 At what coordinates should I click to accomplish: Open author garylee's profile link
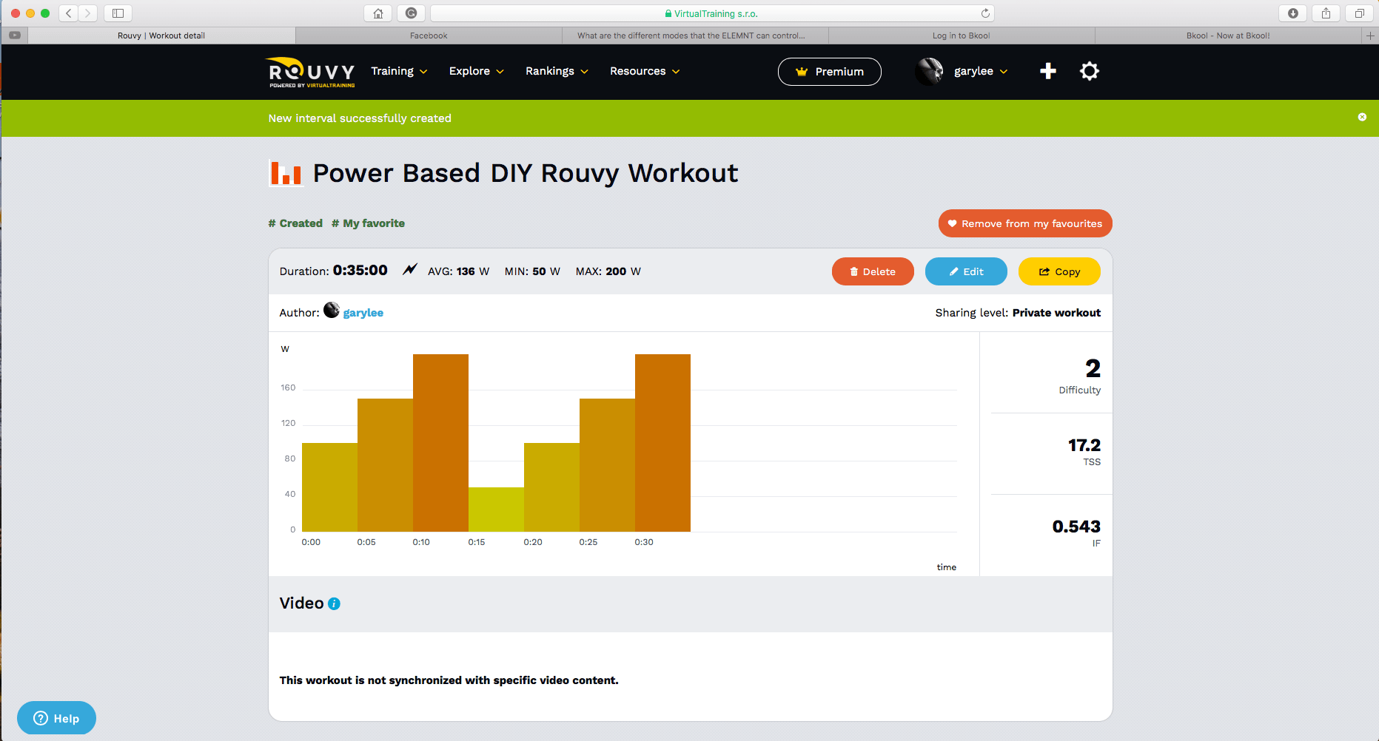(363, 312)
